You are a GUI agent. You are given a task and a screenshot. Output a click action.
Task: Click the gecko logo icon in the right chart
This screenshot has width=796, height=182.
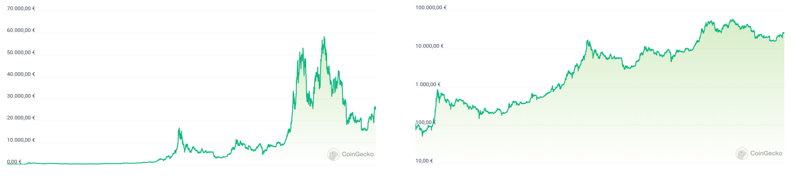pyautogui.click(x=742, y=154)
